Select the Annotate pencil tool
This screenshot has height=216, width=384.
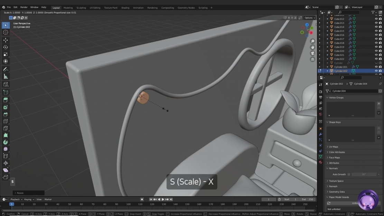pyautogui.click(x=6, y=69)
